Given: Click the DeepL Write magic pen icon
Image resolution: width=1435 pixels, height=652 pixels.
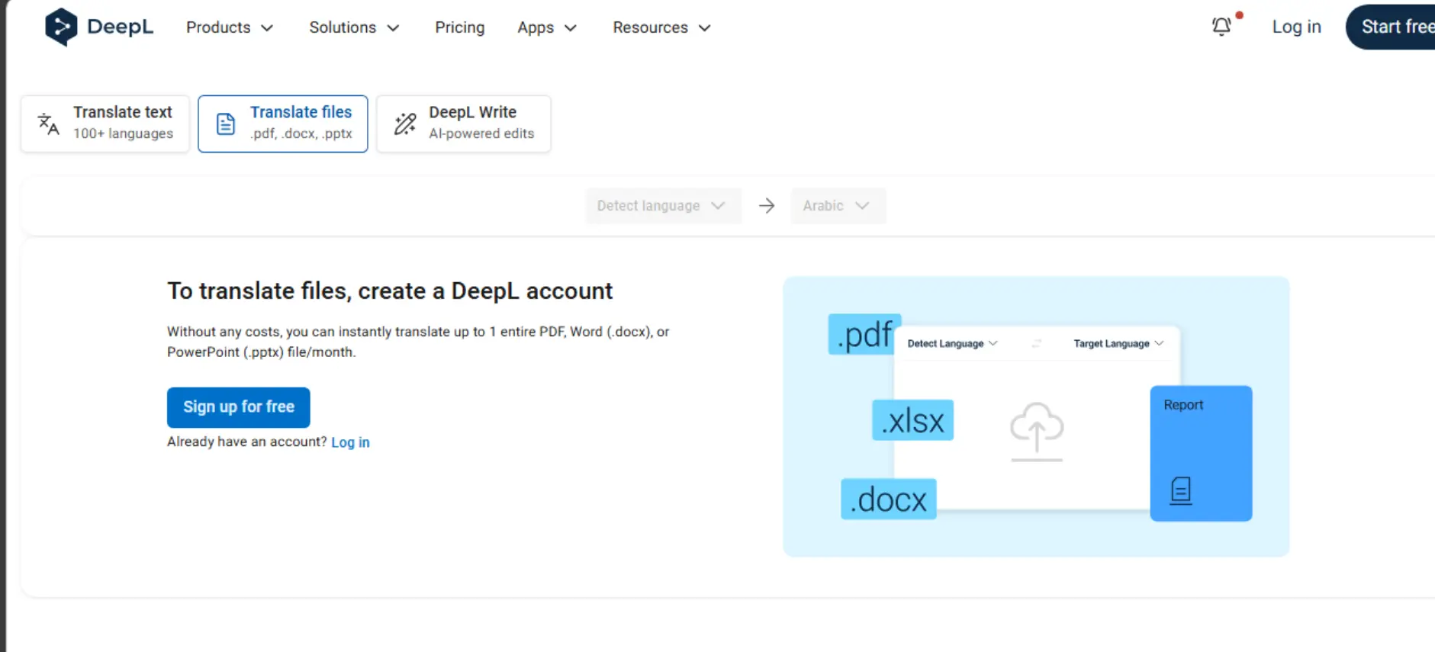Looking at the screenshot, I should click(x=405, y=124).
